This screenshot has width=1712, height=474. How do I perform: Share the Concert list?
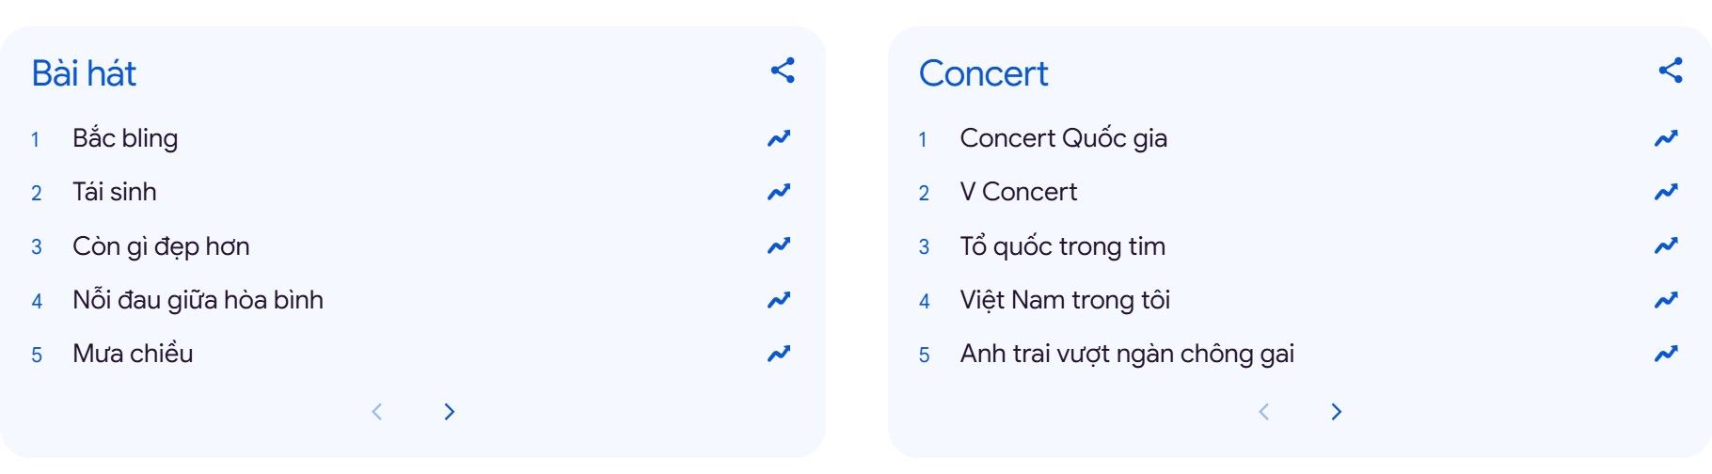(1671, 71)
